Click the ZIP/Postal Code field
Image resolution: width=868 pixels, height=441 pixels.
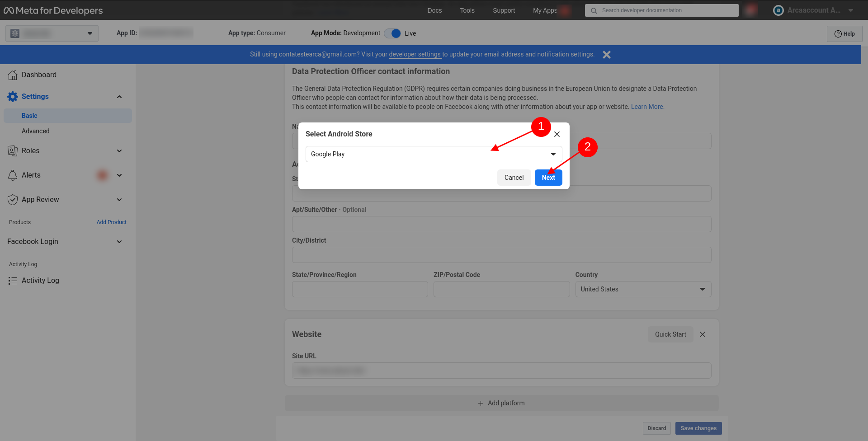tap(502, 289)
